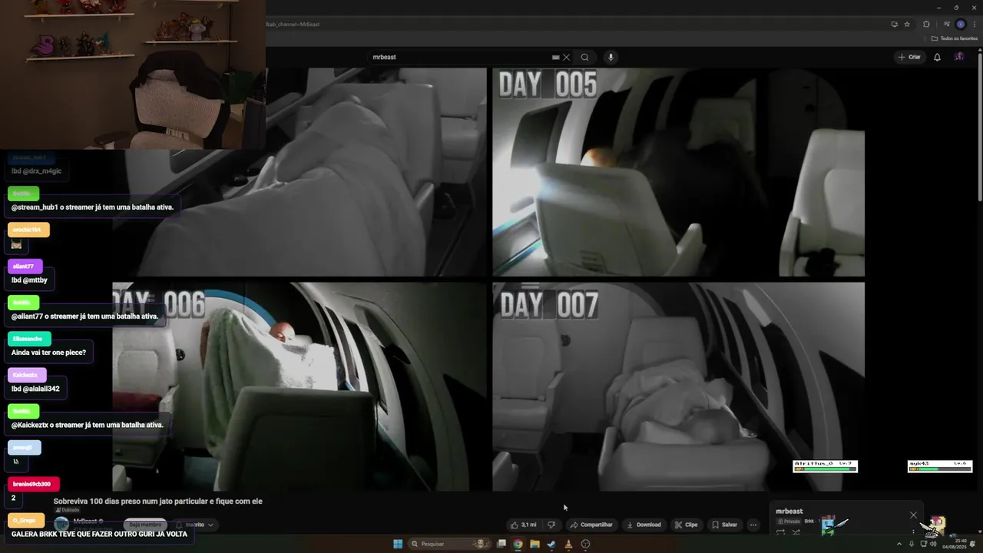Screen dimensions: 983x553
Task: Open the Todos os favoritos folder
Action: [x=955, y=38]
